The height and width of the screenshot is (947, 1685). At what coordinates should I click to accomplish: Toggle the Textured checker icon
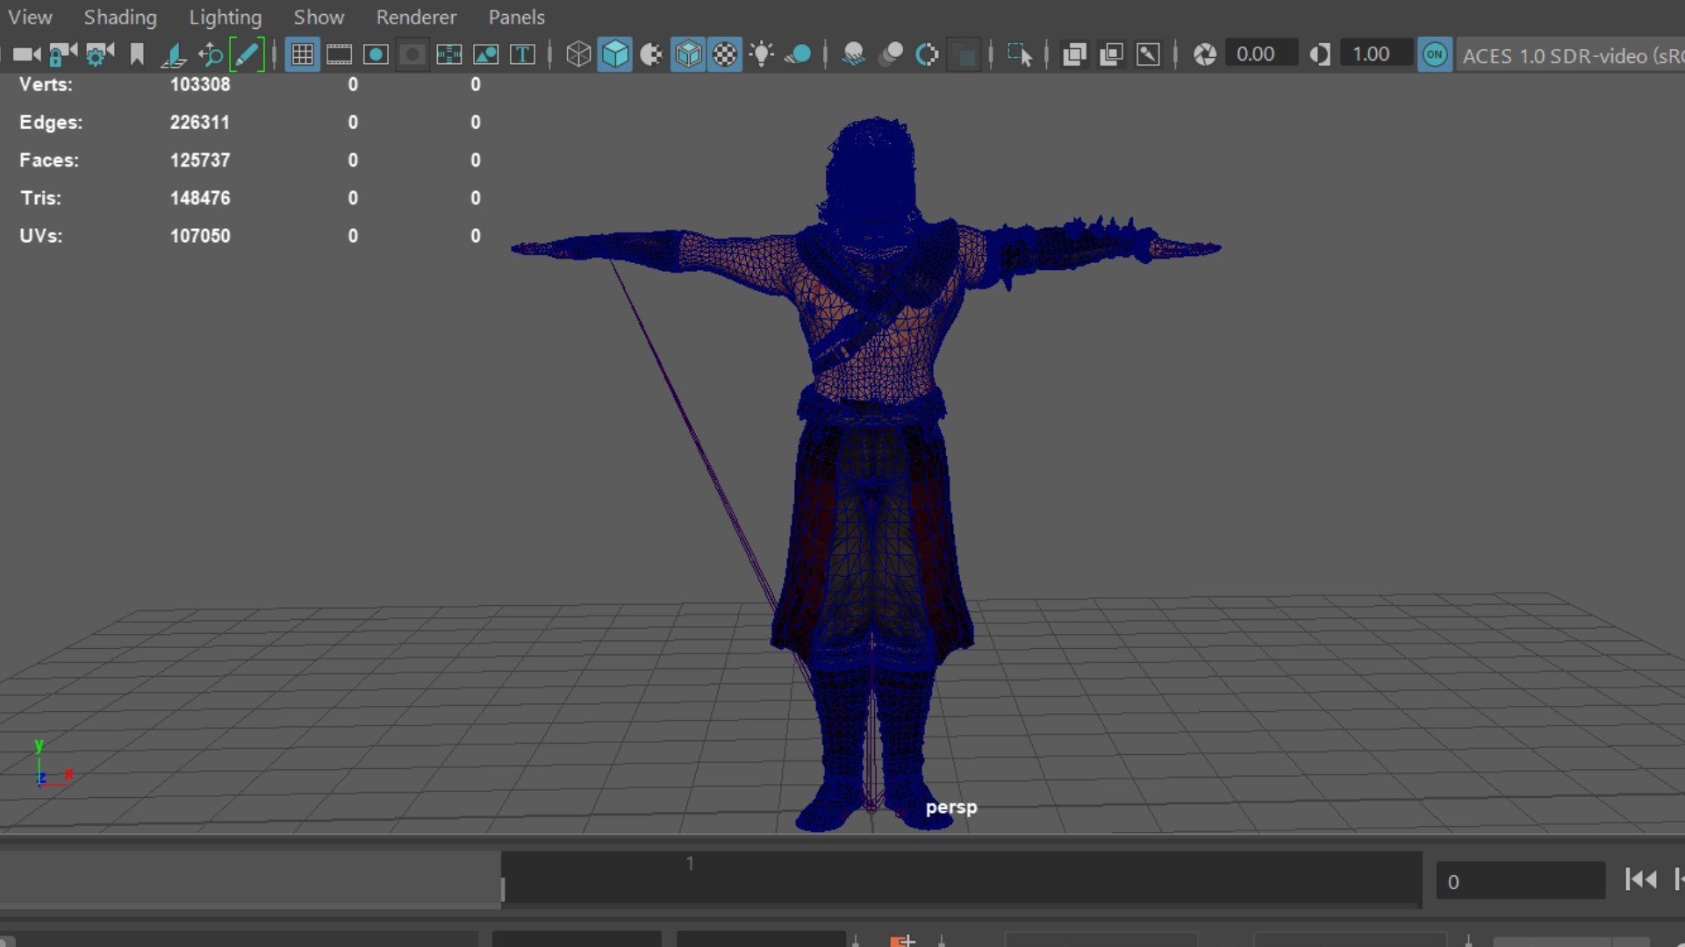[x=725, y=54]
